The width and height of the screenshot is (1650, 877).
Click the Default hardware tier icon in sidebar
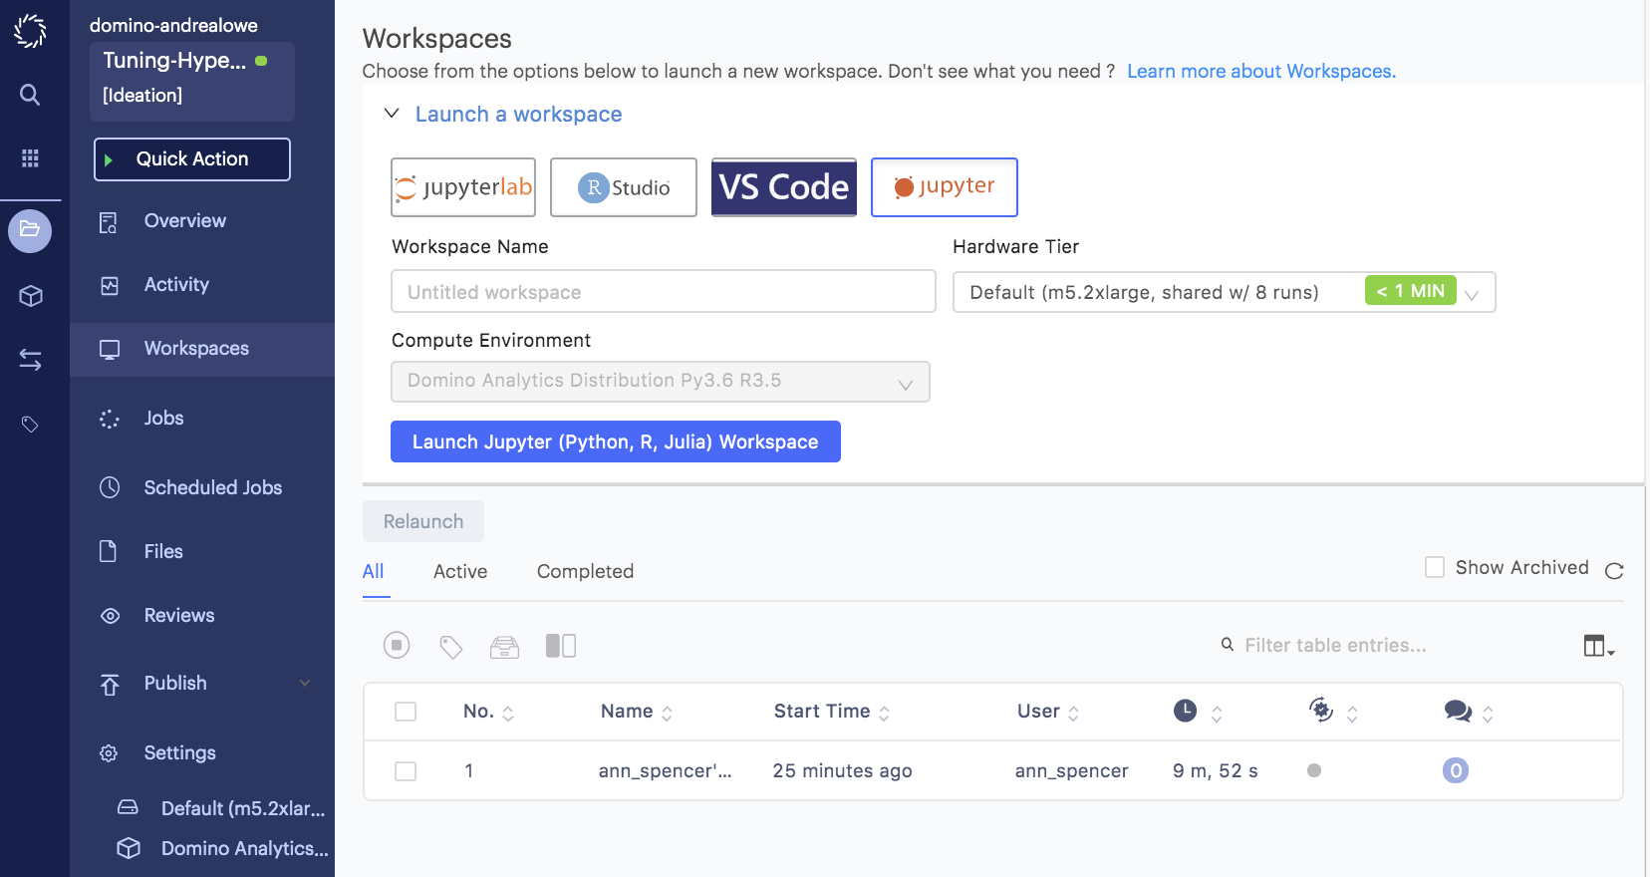(129, 807)
